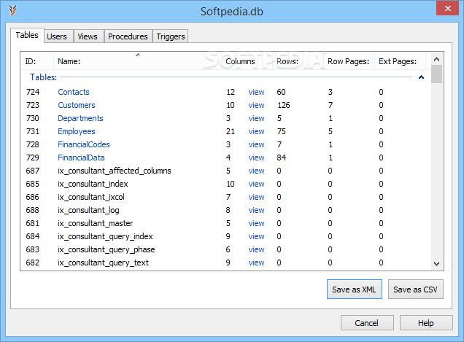
Task: Click the scrollbar down arrow
Action: (436, 263)
